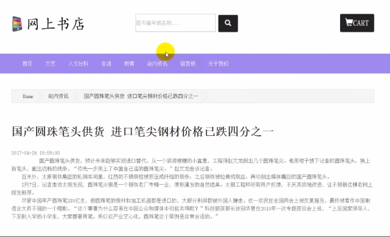Click the Home breadcrumb link
Screen dimensions: 390x237
click(x=28, y=96)
